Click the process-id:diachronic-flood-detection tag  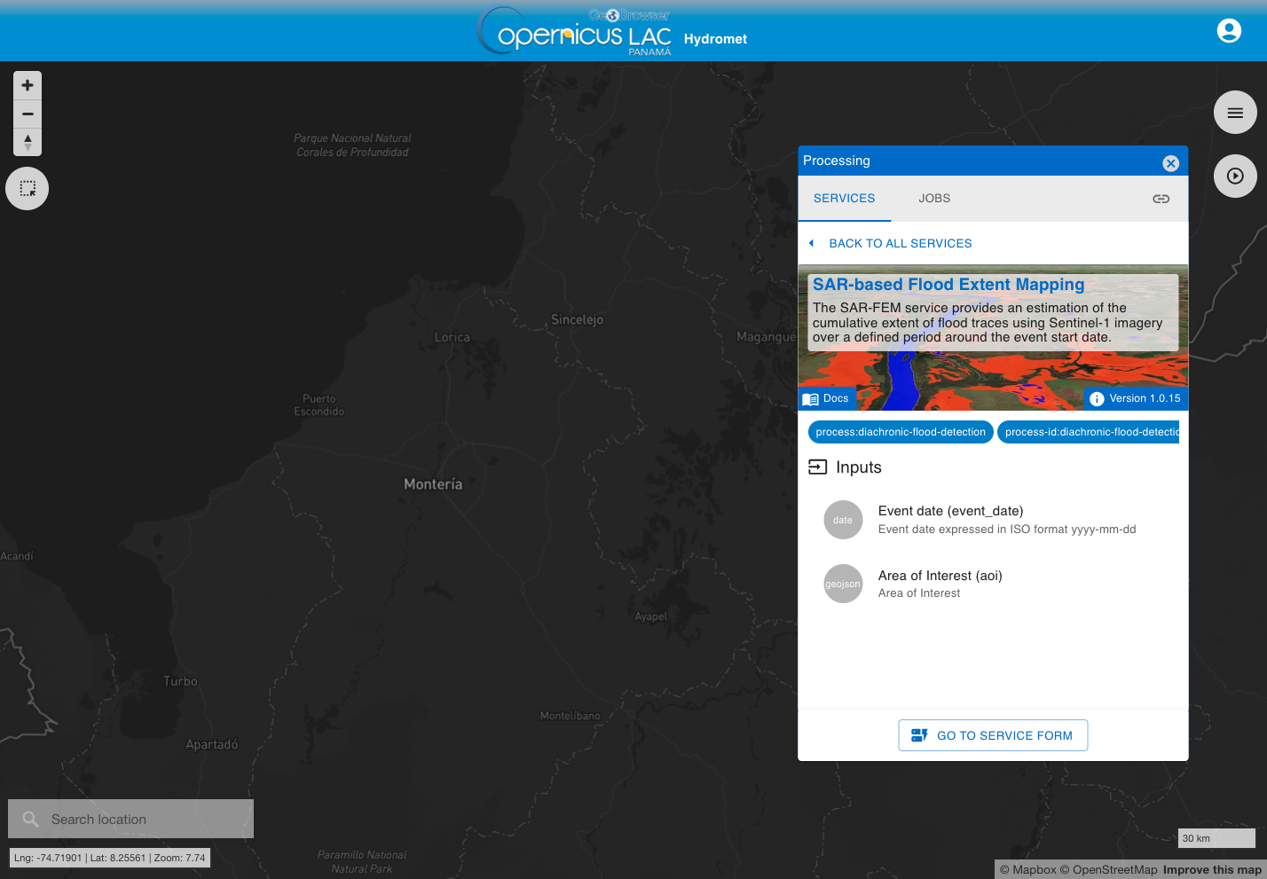tap(1089, 432)
